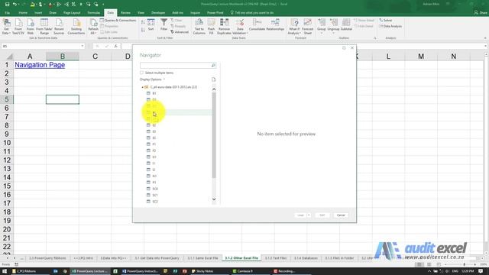The width and height of the screenshot is (489, 275).
Task: Click the Share button
Action: (x=481, y=13)
